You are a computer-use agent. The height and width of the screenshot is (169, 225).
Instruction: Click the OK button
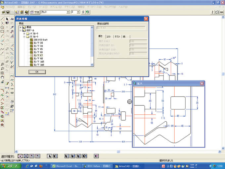37,72
